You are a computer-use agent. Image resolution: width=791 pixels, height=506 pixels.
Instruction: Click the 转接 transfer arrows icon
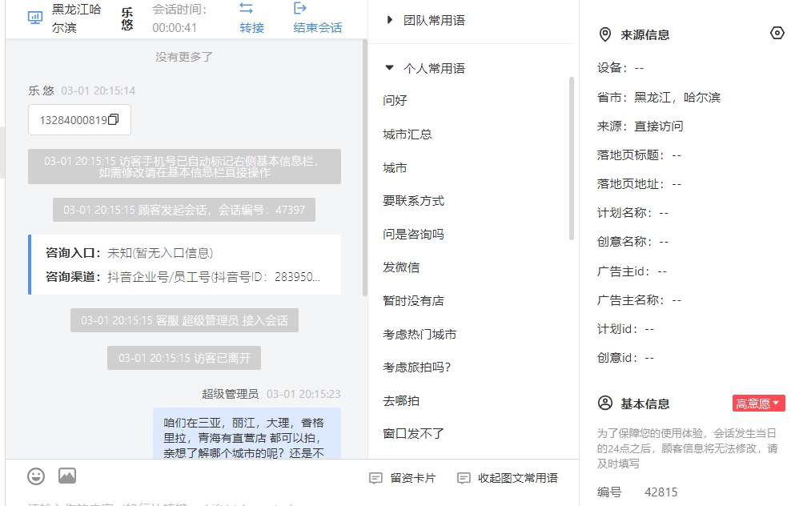(246, 8)
